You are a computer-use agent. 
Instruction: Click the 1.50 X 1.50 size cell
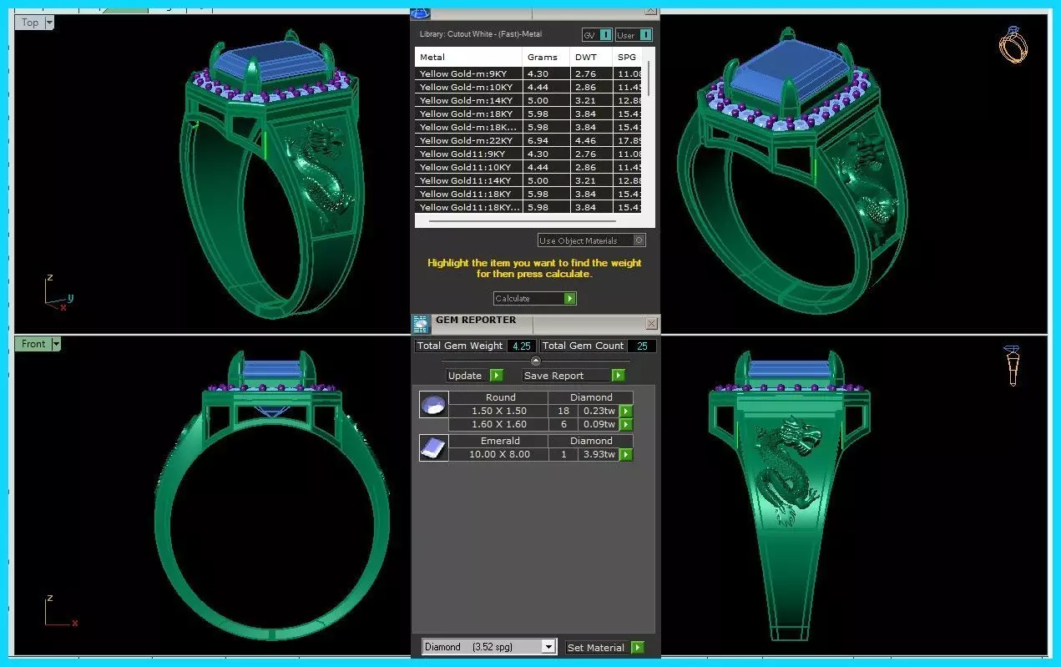498,412
